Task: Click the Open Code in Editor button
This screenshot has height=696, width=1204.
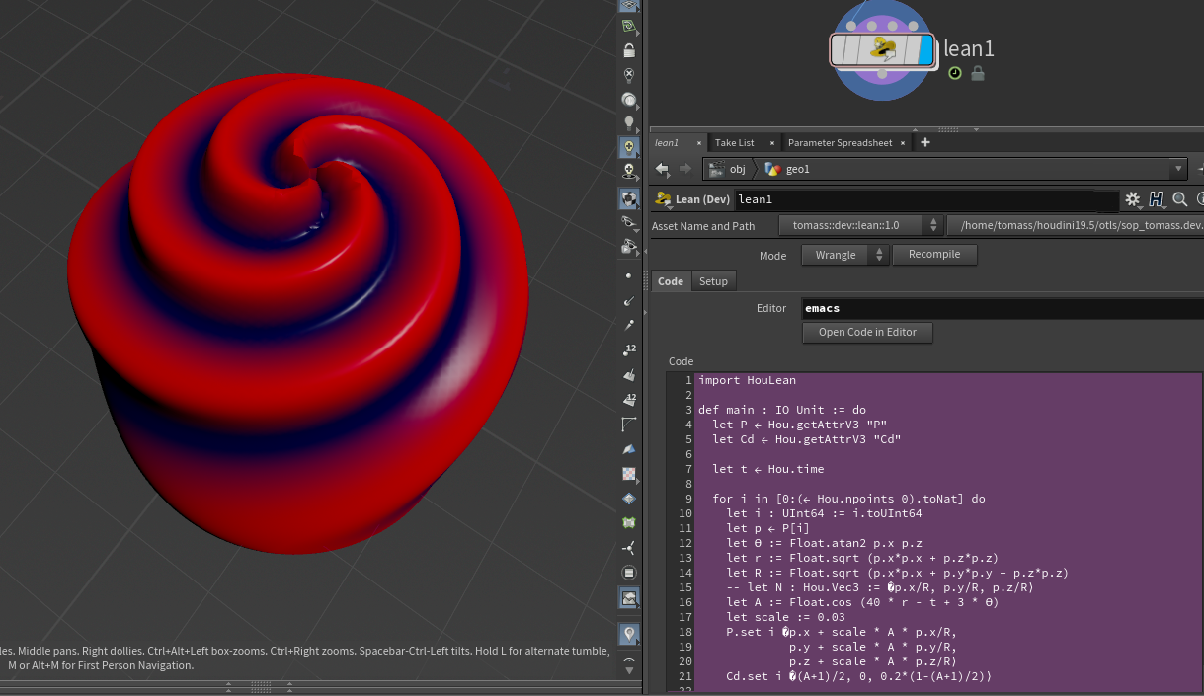Action: click(x=867, y=332)
